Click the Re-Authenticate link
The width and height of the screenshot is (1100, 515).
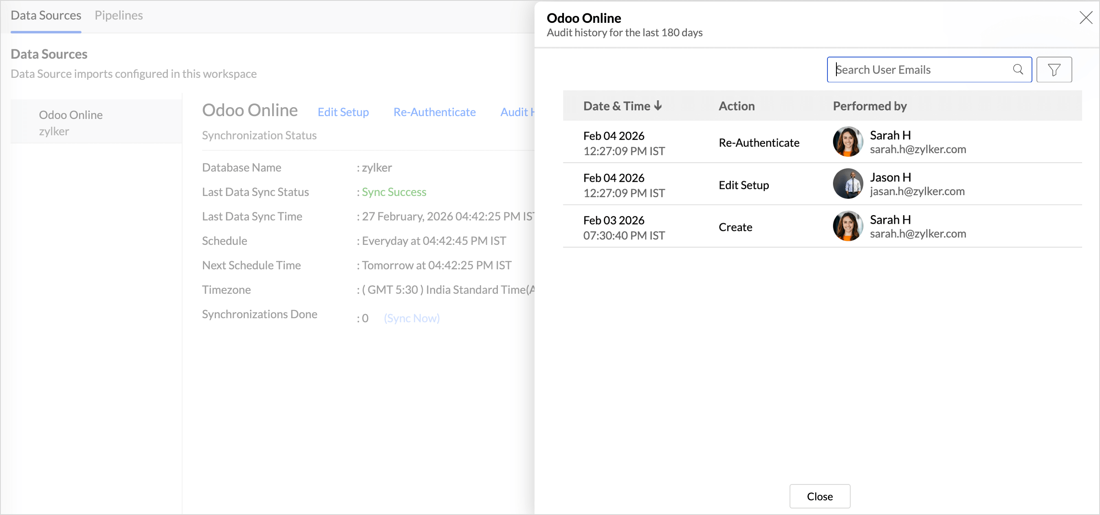[x=434, y=112]
